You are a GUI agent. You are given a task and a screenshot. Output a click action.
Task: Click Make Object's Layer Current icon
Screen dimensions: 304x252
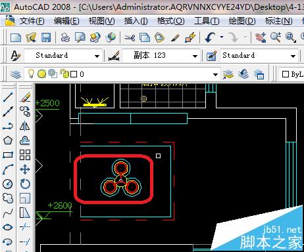coord(228,74)
